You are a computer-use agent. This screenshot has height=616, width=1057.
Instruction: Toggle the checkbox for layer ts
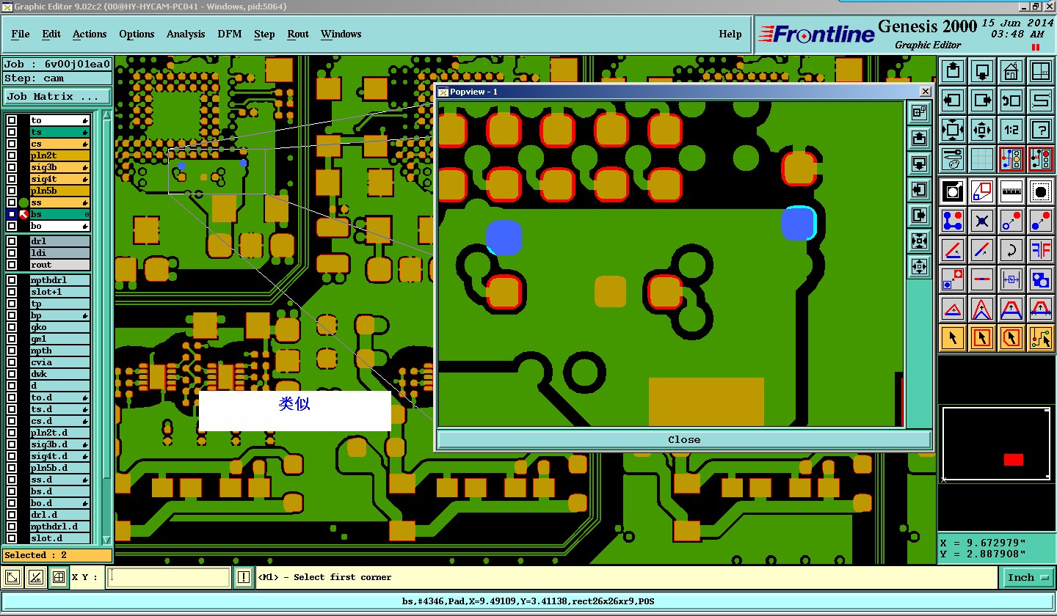click(12, 132)
